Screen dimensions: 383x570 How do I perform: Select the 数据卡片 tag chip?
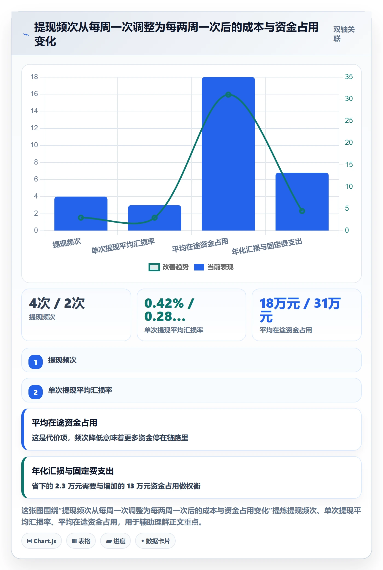155,541
